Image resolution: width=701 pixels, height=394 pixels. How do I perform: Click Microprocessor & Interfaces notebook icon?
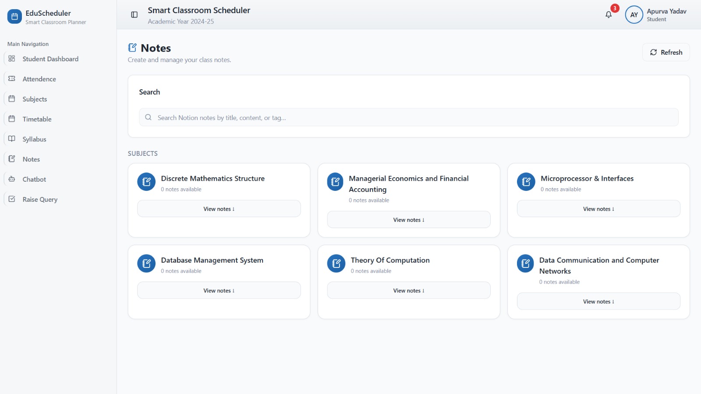click(x=526, y=182)
